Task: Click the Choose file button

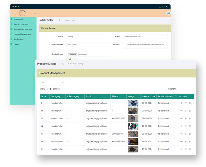Action: [x=72, y=55]
